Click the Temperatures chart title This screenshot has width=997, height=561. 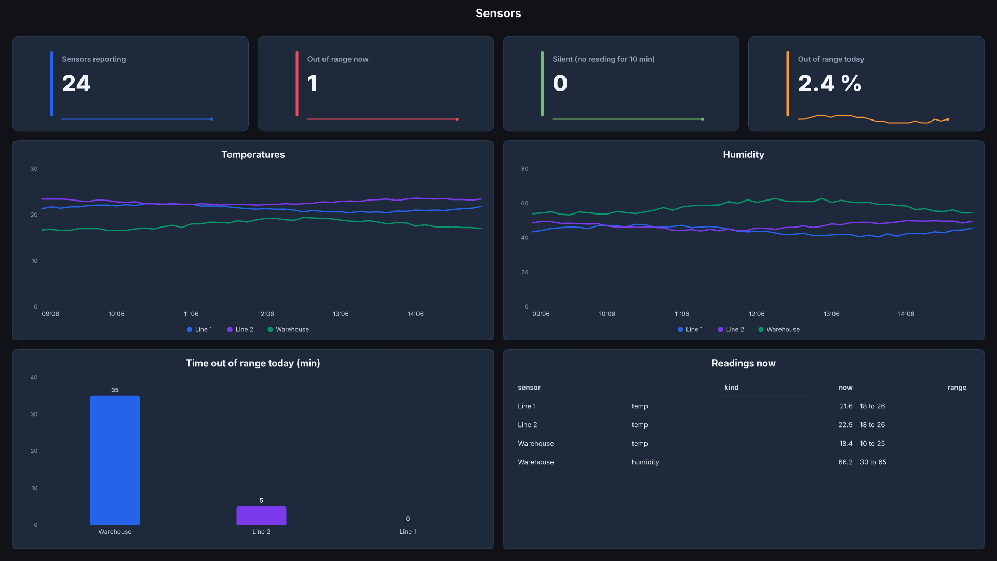[253, 155]
